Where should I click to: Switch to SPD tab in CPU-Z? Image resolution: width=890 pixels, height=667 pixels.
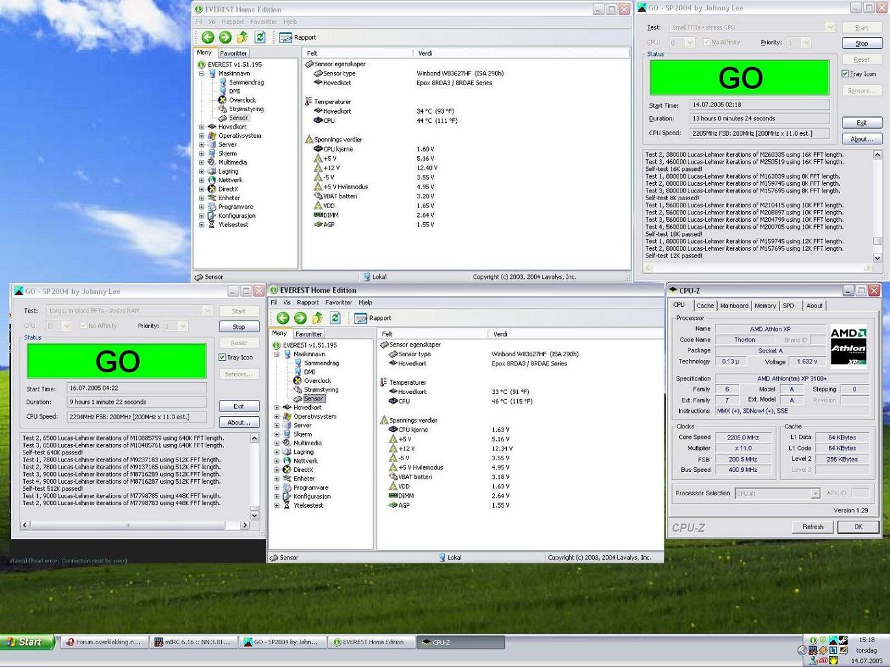click(789, 306)
